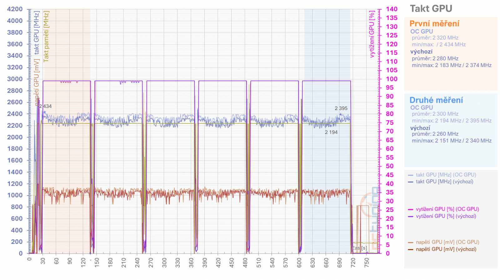The height and width of the screenshot is (280, 500).
Task: Click the "2 434" peak data label
Action: (x=45, y=106)
